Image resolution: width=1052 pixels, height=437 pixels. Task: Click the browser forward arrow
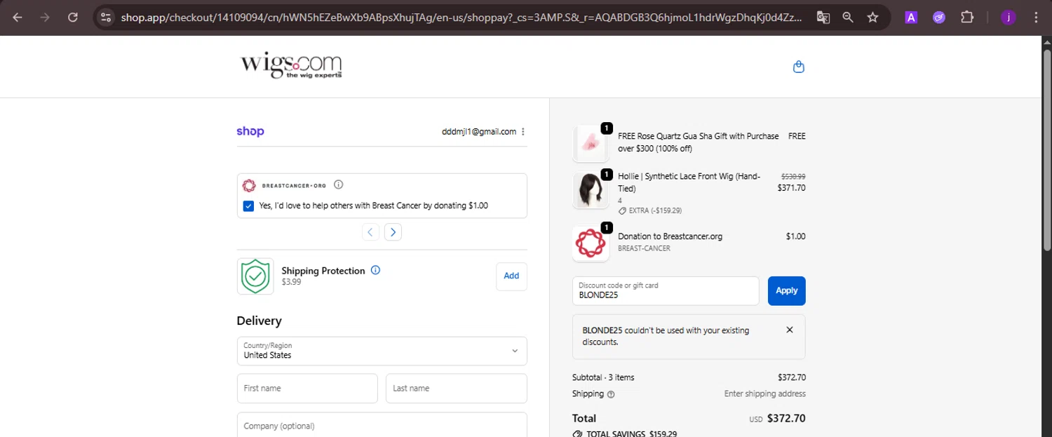click(45, 18)
